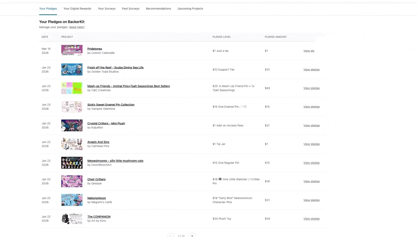Image resolution: width=417 pixels, height=237 pixels.
Task: Open Past Surveys tab
Action: (131, 9)
